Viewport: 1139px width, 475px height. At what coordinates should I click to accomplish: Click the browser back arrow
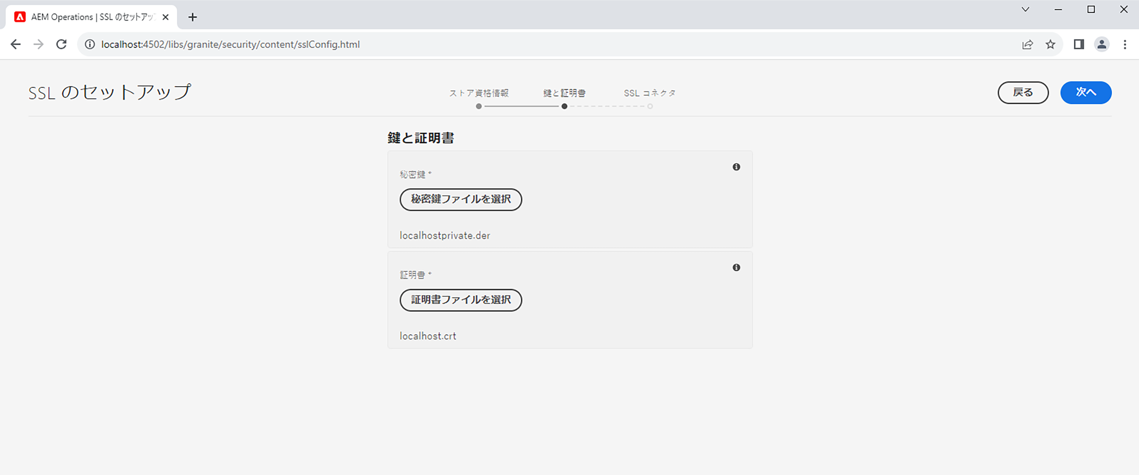pos(15,44)
